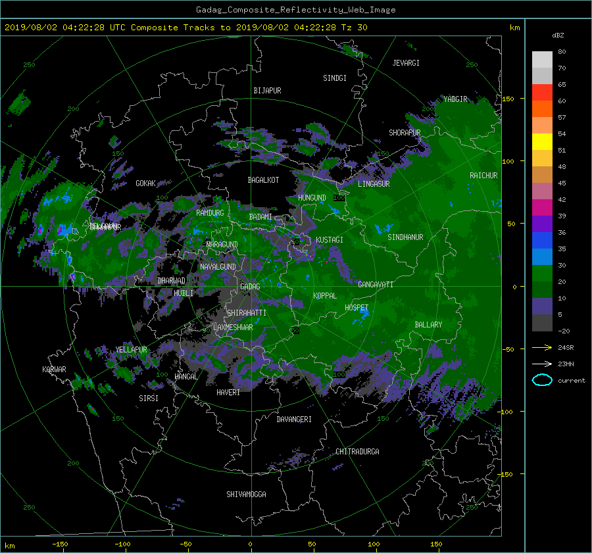Click the Gadag Composite Reflectivity title text

(x=295, y=10)
